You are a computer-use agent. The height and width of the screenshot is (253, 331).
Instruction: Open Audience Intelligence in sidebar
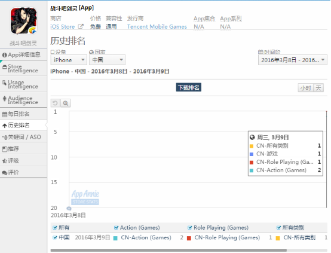coord(23,100)
